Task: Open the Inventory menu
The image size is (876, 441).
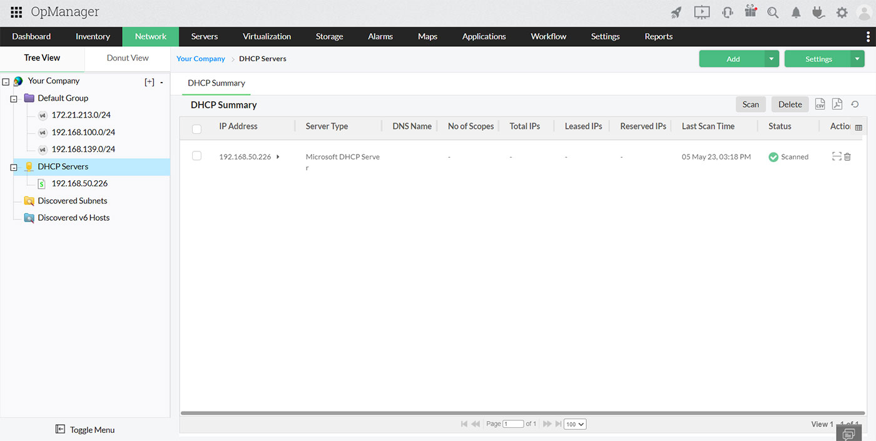Action: point(93,36)
